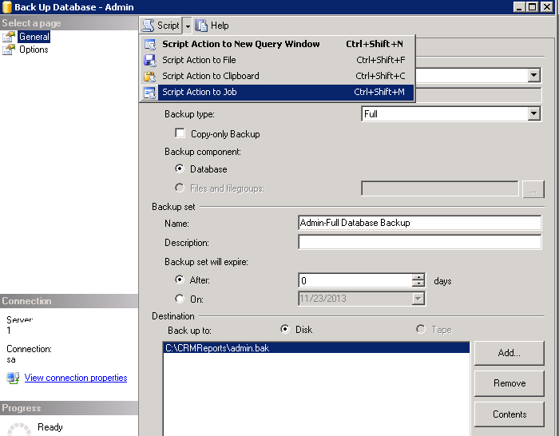Enable Copy-only Backup checkbox
The width and height of the screenshot is (559, 436).
coord(180,133)
